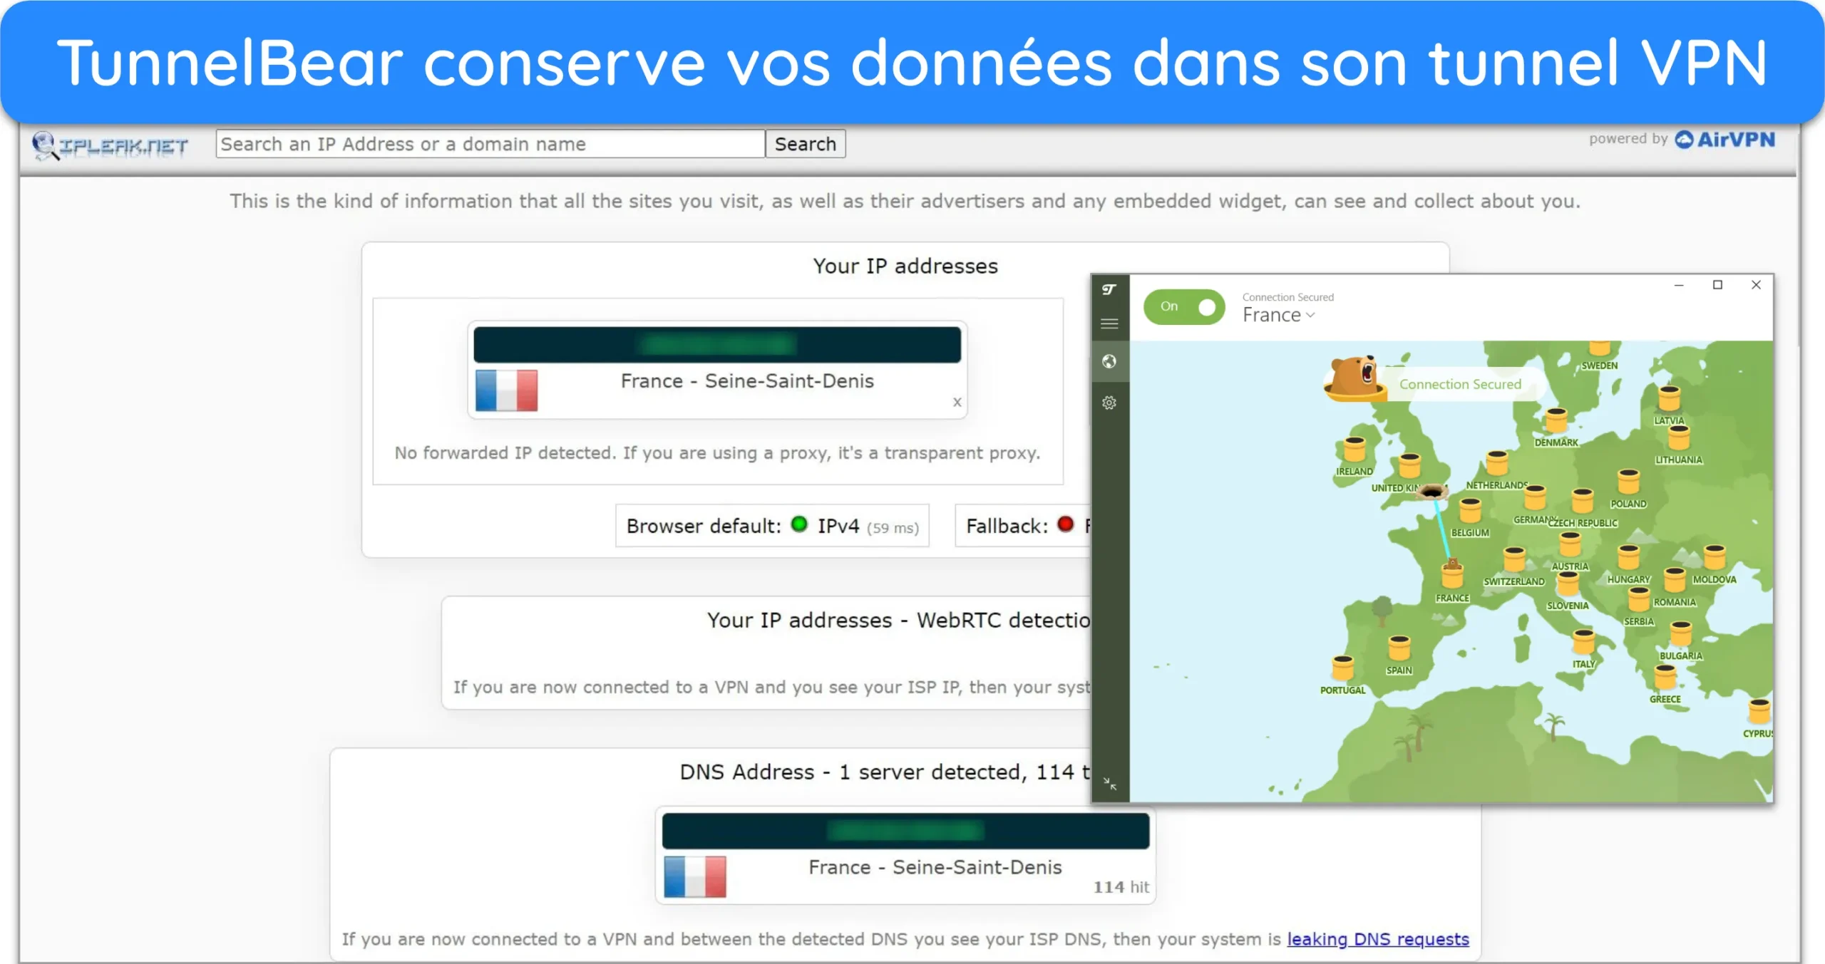This screenshot has height=964, width=1825.
Task: Click the IPLeak.net logo
Action: click(110, 146)
